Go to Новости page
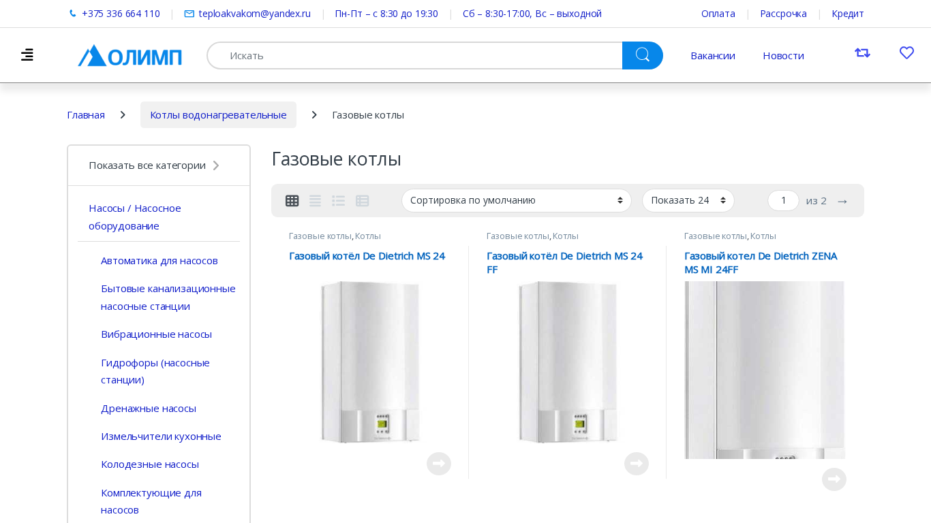Screen dimensions: 931x523 click(x=784, y=55)
